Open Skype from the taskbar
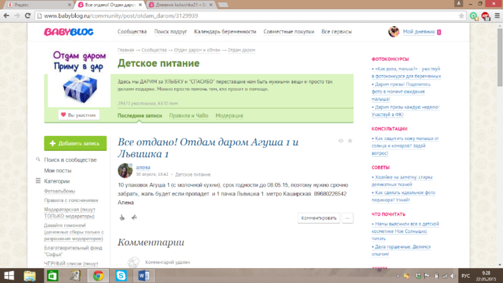This screenshot has width=503, height=283. pos(120,275)
